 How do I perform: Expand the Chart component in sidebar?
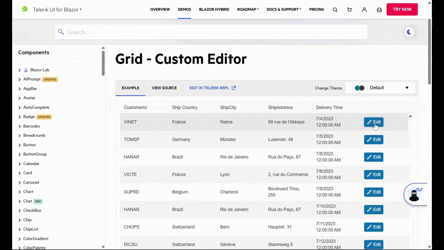pyautogui.click(x=28, y=191)
